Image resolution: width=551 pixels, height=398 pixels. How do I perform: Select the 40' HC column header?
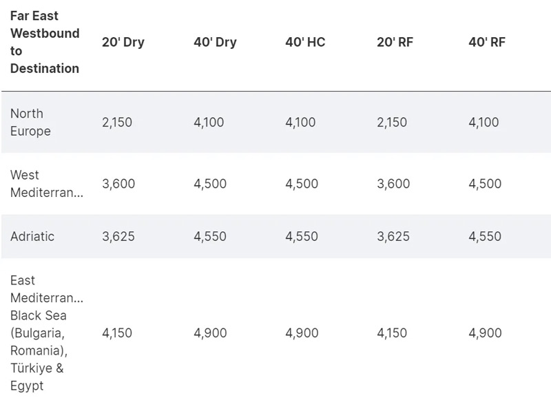point(305,42)
